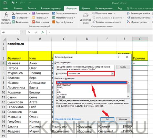Switch to the Данные ribbon tab
This screenshot has width=153, height=138.
pos(86,8)
